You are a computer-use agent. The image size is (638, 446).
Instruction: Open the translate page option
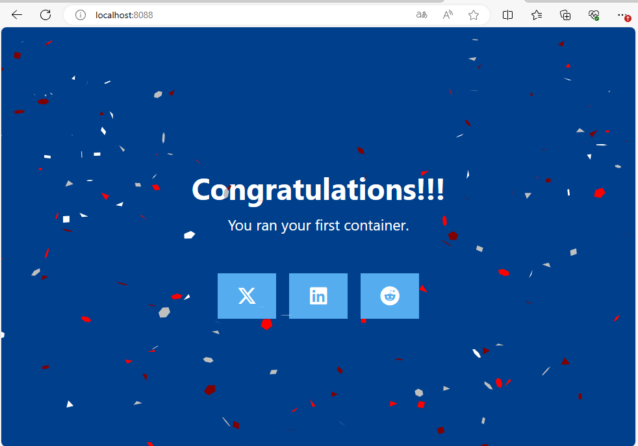(x=422, y=15)
